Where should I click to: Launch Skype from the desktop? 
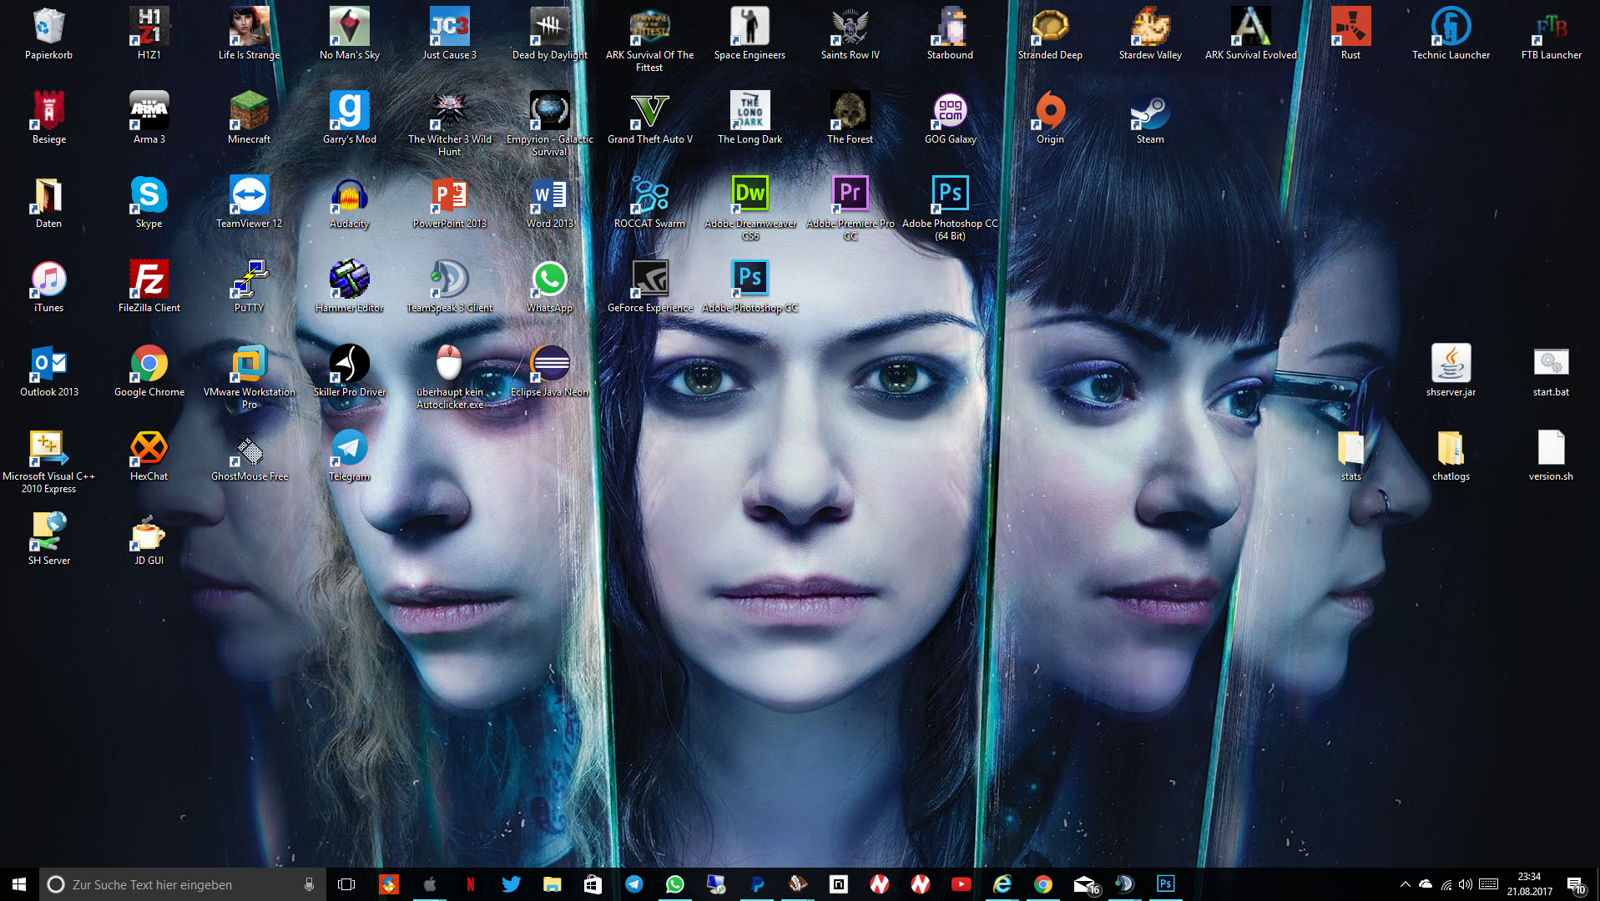(x=149, y=203)
